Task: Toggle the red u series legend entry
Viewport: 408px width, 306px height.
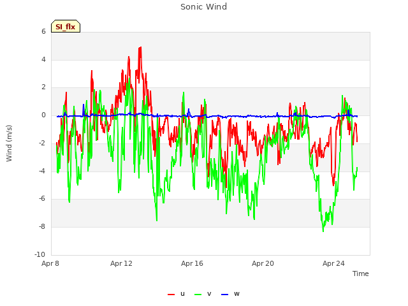Action: click(176, 294)
